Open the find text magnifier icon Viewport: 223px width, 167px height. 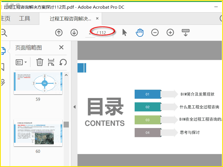click(x=4, y=33)
